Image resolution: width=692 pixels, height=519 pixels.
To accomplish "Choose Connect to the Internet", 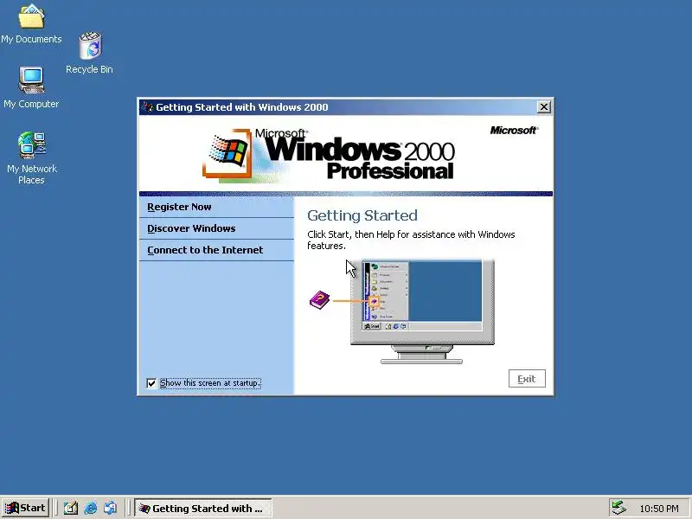I will tap(216, 250).
